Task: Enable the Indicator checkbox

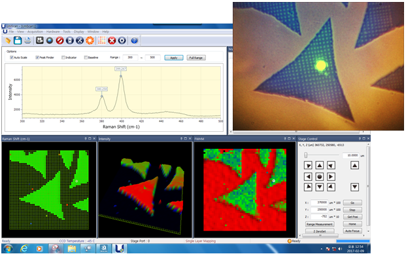Action: pyautogui.click(x=63, y=57)
